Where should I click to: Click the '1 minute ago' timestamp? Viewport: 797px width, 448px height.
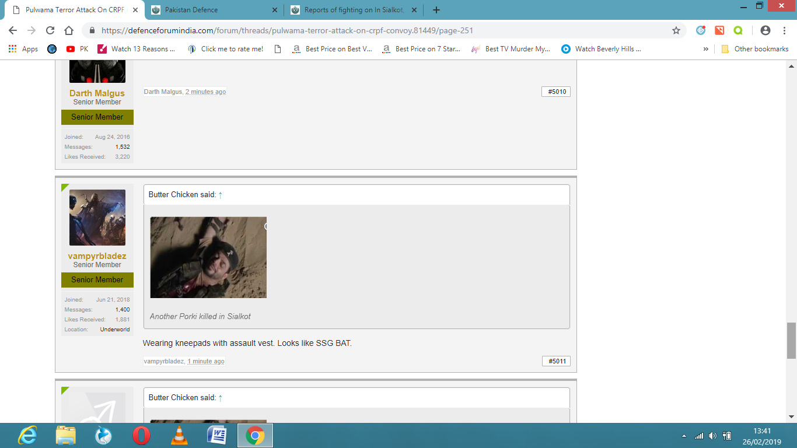point(205,361)
